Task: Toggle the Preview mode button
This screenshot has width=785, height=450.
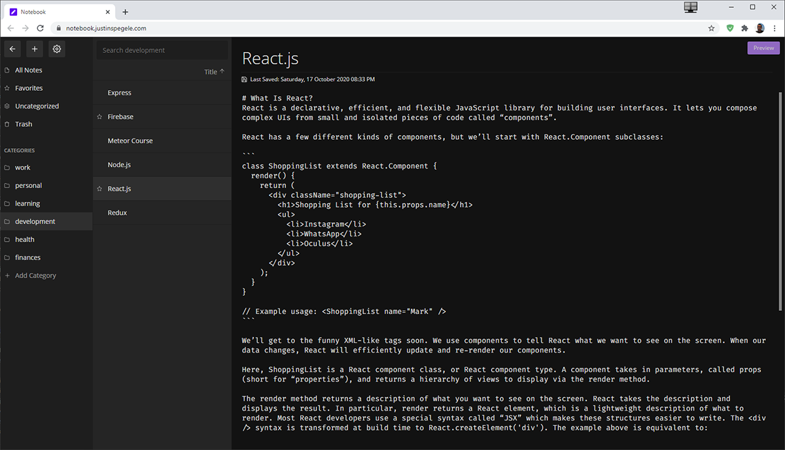Action: coord(763,48)
